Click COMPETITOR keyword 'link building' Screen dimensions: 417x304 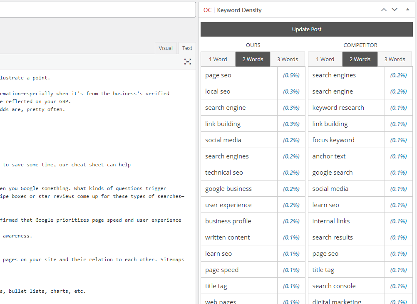click(x=330, y=124)
